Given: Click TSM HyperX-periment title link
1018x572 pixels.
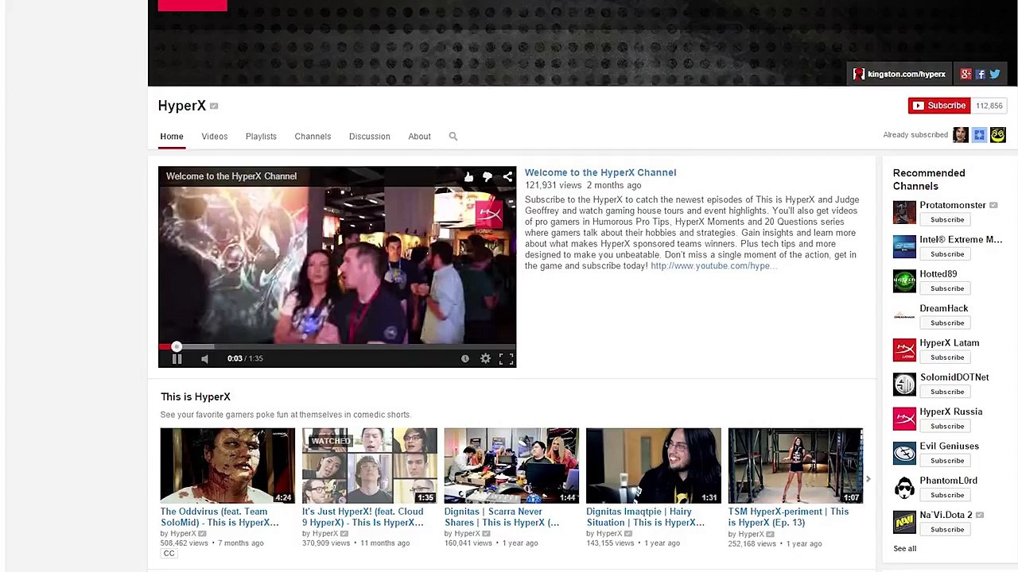Looking at the screenshot, I should (x=788, y=517).
